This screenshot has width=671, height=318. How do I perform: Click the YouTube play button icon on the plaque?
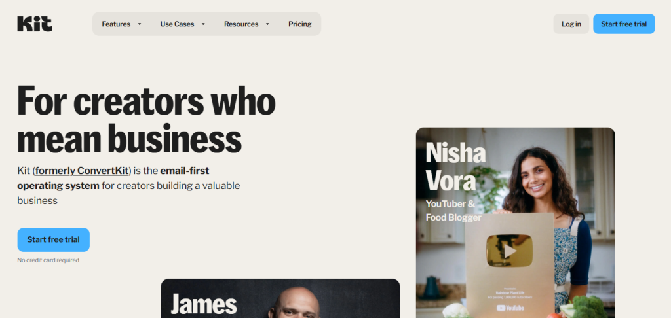click(x=509, y=251)
